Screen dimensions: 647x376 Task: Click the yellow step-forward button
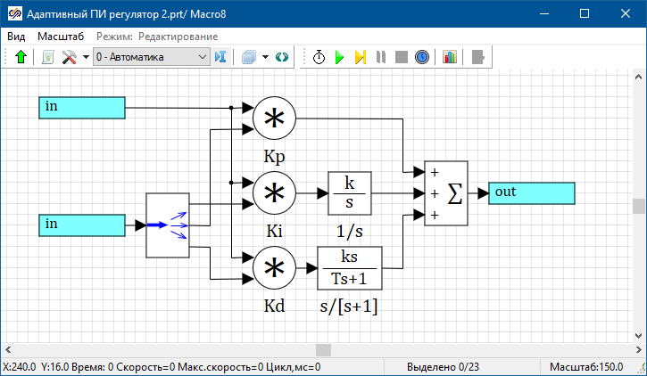click(360, 57)
